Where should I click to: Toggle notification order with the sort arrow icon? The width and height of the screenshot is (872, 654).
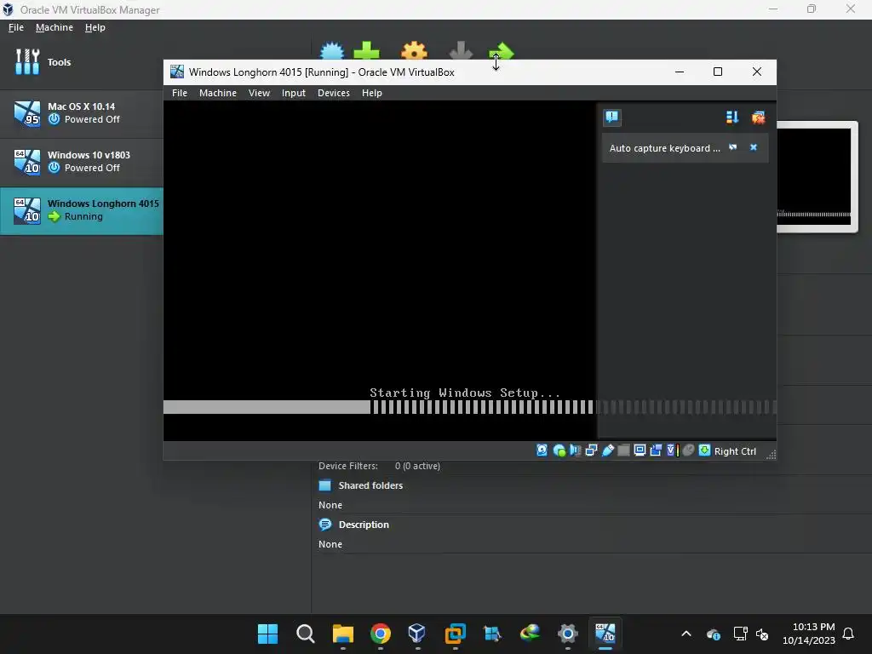point(731,118)
